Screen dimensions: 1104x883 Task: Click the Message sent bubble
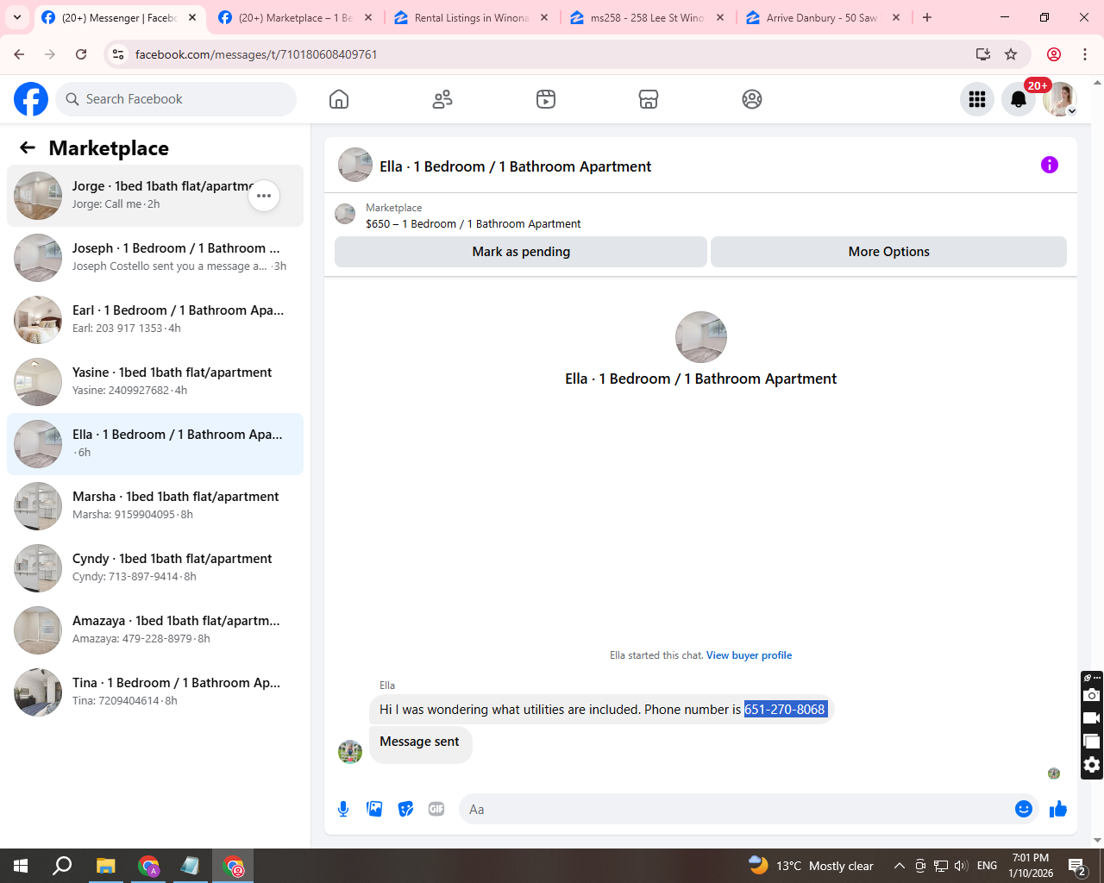[x=420, y=742]
